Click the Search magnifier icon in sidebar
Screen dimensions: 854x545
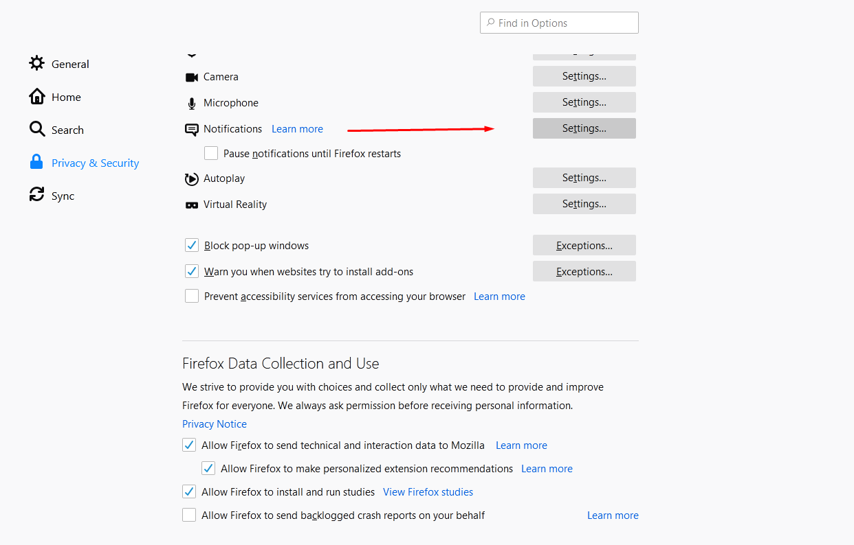pyautogui.click(x=36, y=129)
